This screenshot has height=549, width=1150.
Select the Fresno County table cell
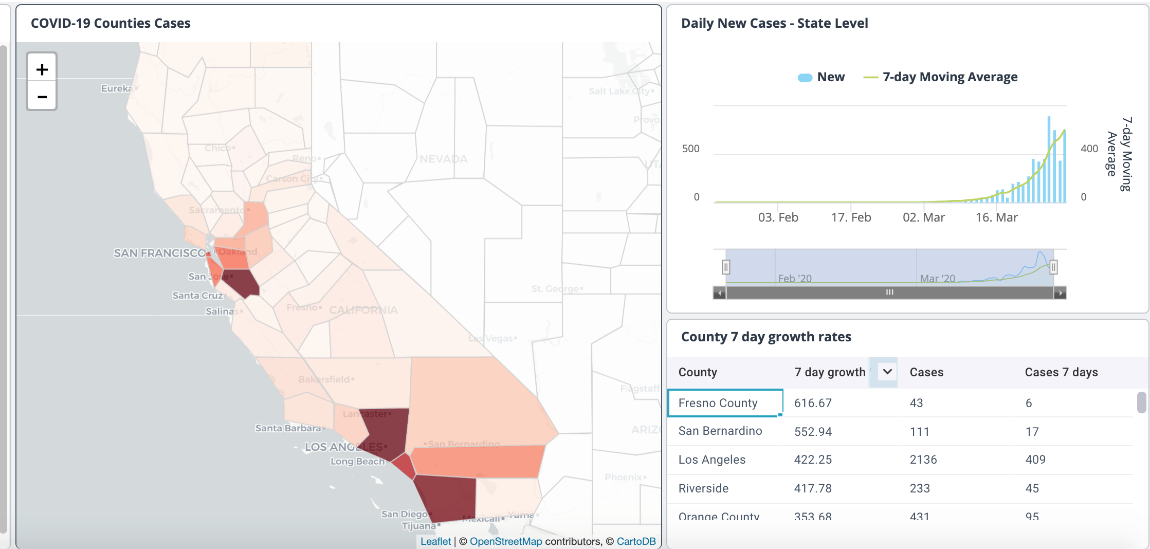click(x=725, y=403)
